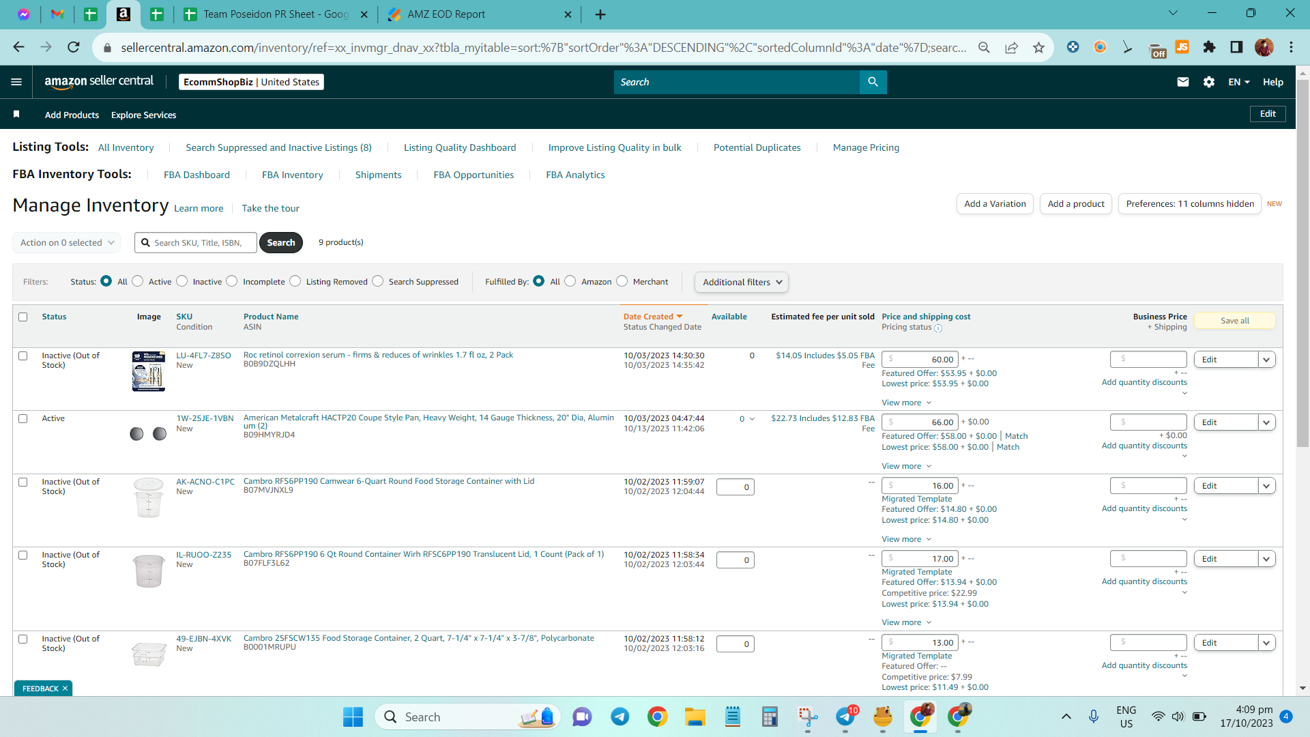
Task: Open the FBA Inventory tab
Action: point(293,175)
